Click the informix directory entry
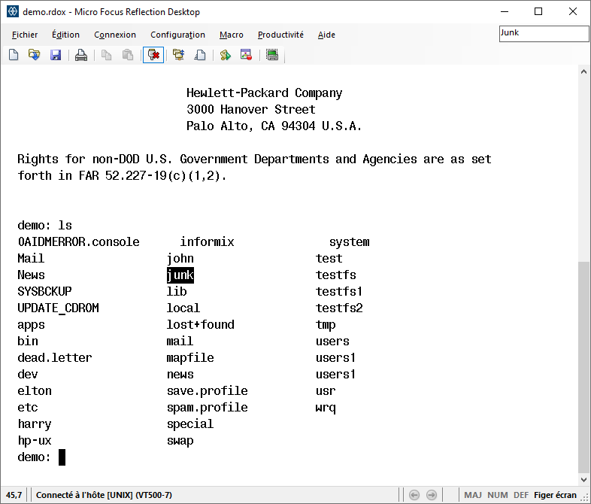This screenshot has width=591, height=504. coord(207,242)
